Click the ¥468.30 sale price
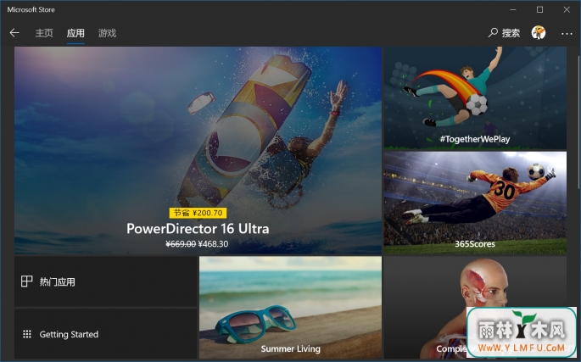 click(213, 244)
